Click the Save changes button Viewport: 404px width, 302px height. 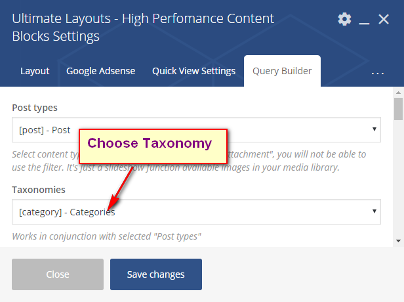(156, 274)
